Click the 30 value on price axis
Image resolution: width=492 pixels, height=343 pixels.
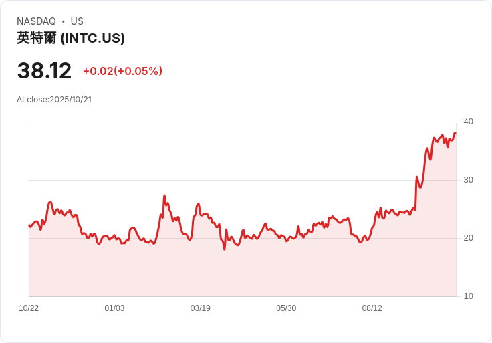click(468, 180)
